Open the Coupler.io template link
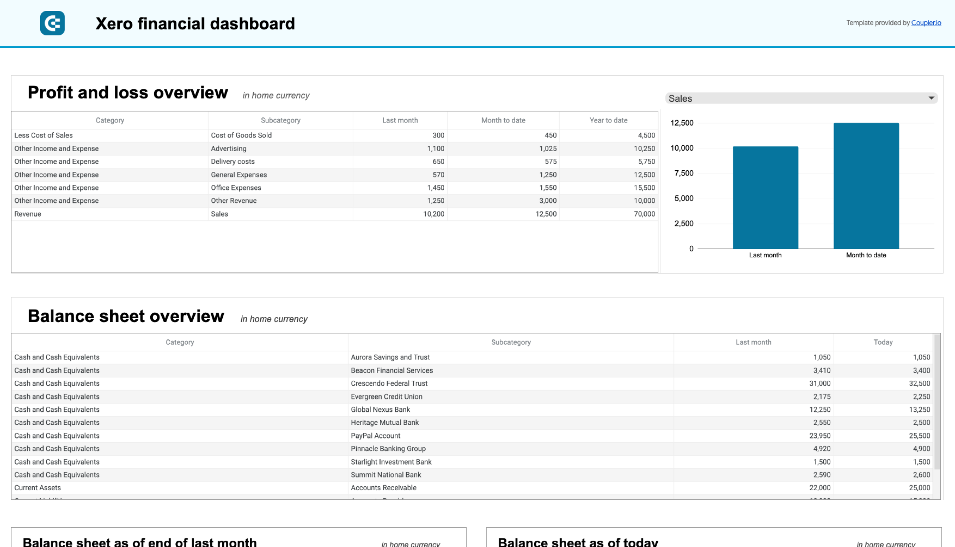The width and height of the screenshot is (955, 547). 926,22
